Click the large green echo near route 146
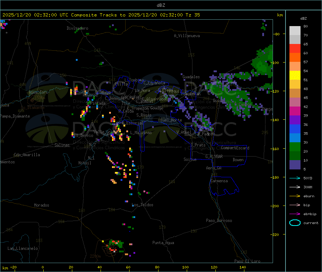Screen dimensions: 322x272 [262, 64]
